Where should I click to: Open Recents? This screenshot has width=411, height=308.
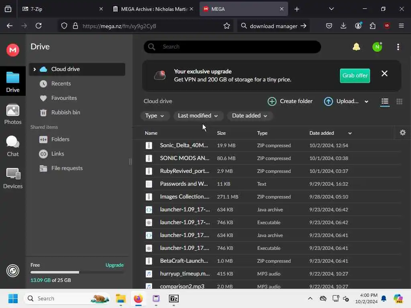(61, 84)
